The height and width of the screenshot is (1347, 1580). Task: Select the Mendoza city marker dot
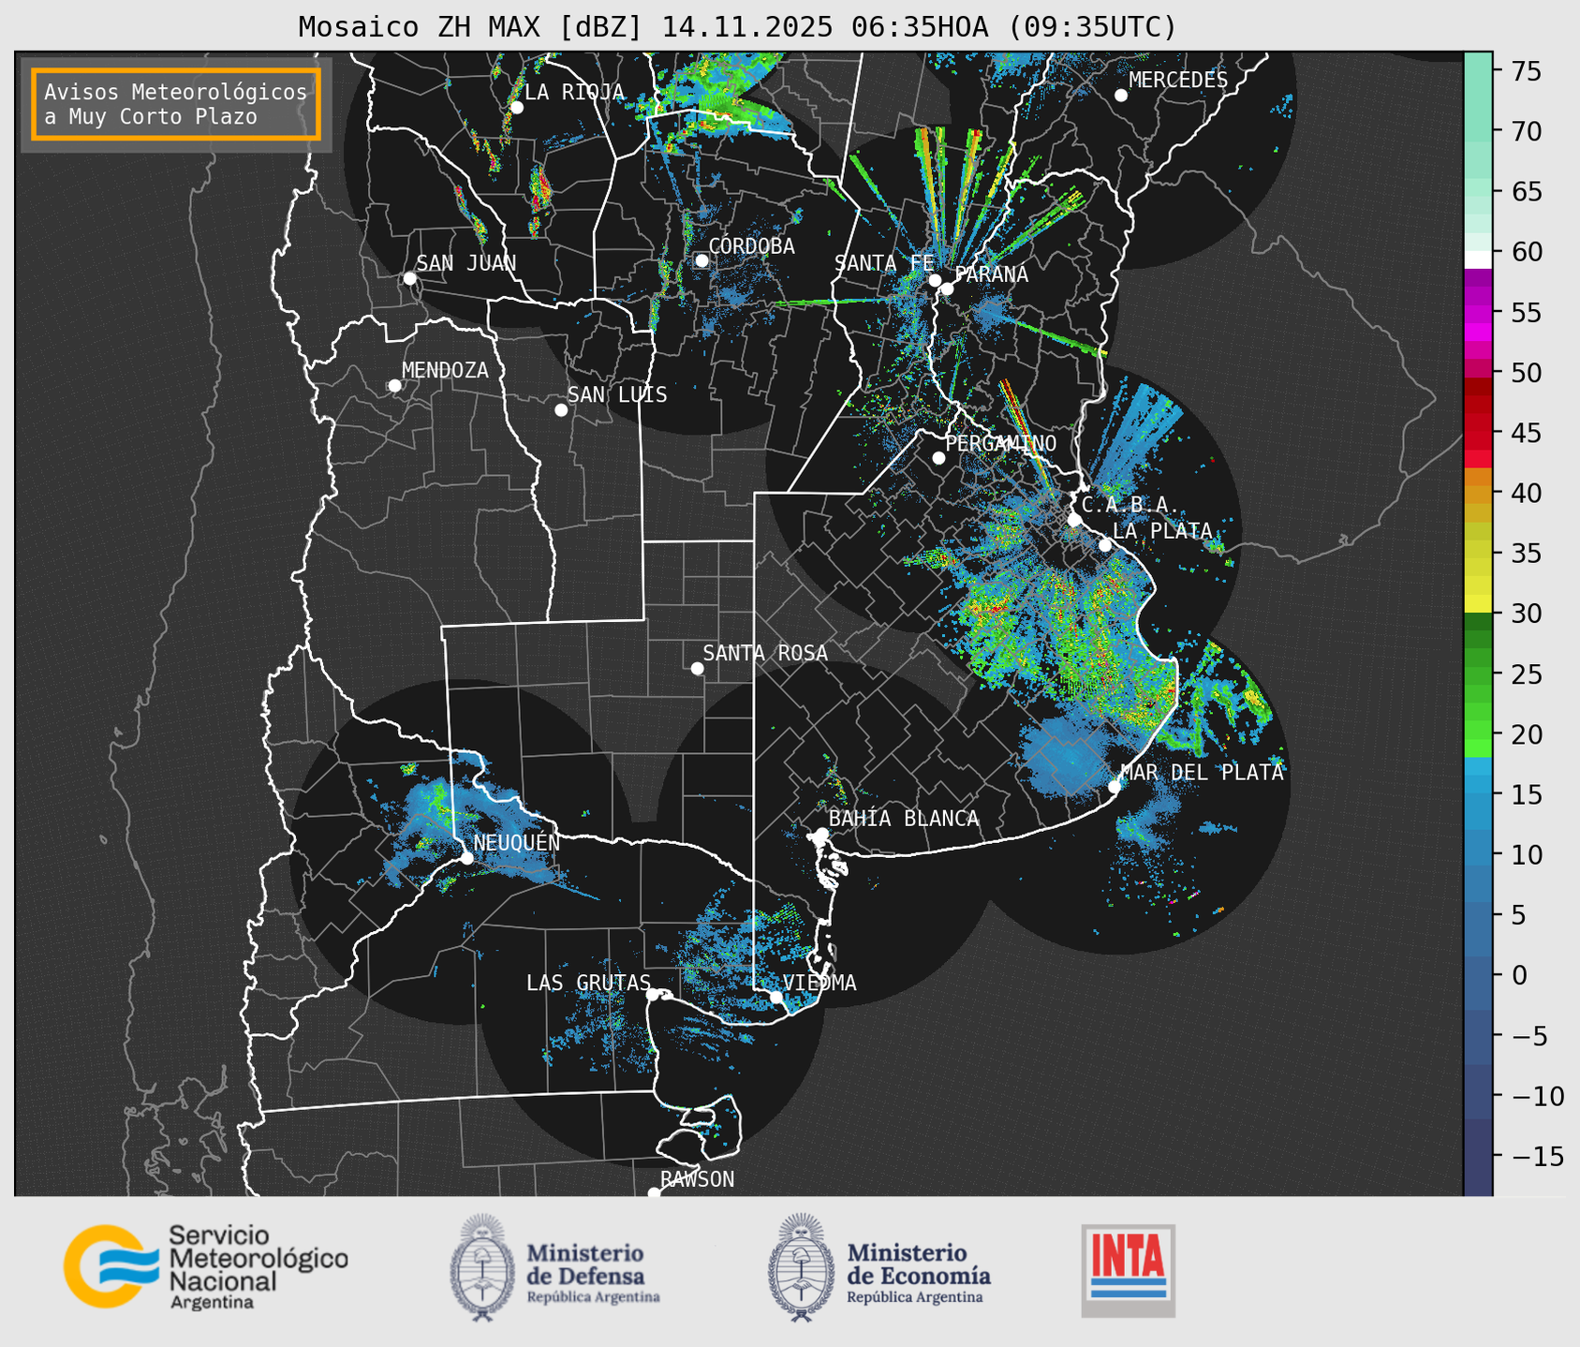394,386
